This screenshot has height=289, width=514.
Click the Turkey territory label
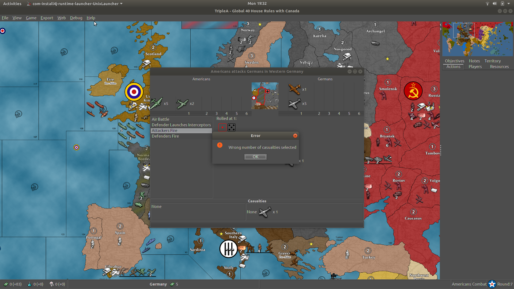[x=369, y=257]
